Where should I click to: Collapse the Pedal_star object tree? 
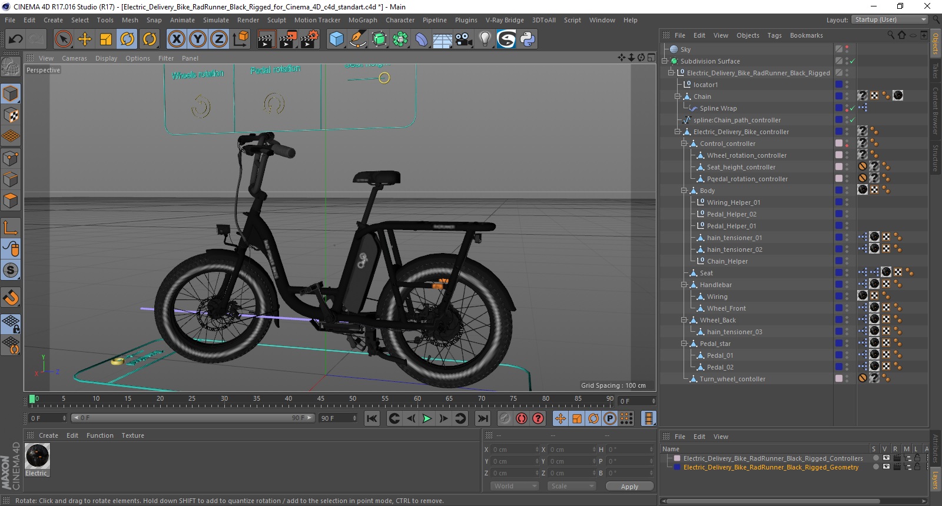coord(684,344)
